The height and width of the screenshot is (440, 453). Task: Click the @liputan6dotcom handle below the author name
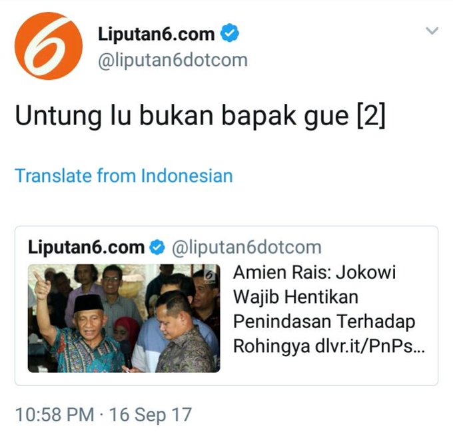tap(173, 61)
